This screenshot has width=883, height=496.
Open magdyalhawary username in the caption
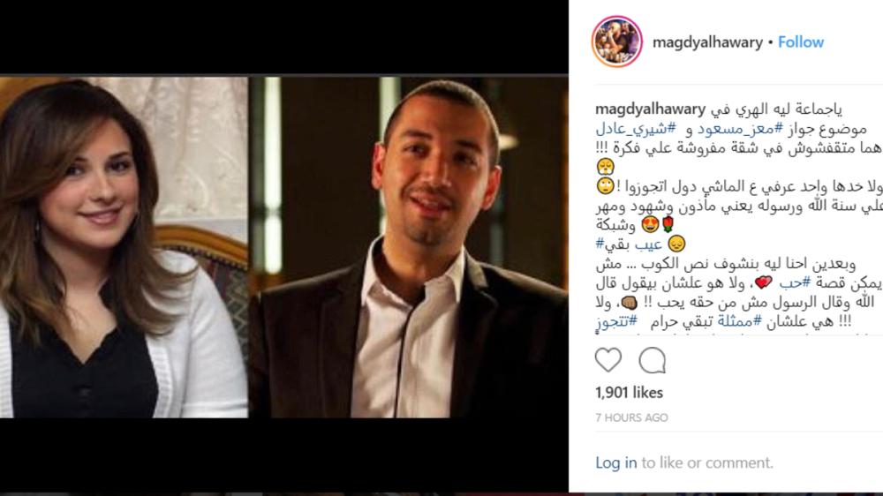tap(651, 109)
